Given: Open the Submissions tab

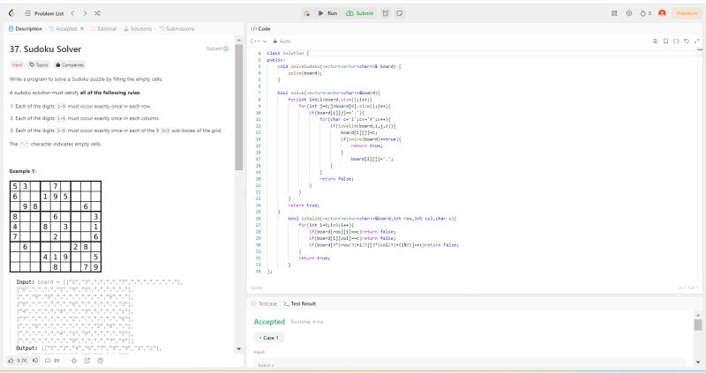Looking at the screenshot, I should tap(176, 29).
